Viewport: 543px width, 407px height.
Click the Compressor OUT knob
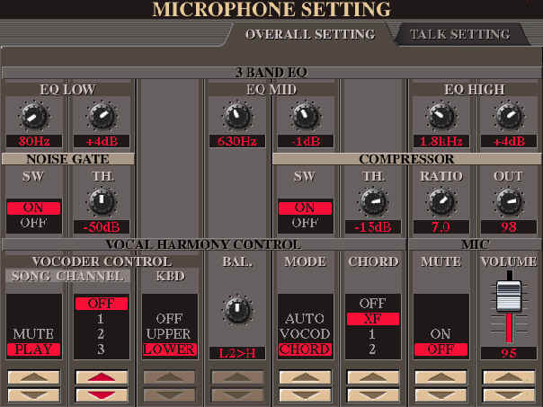(x=509, y=202)
